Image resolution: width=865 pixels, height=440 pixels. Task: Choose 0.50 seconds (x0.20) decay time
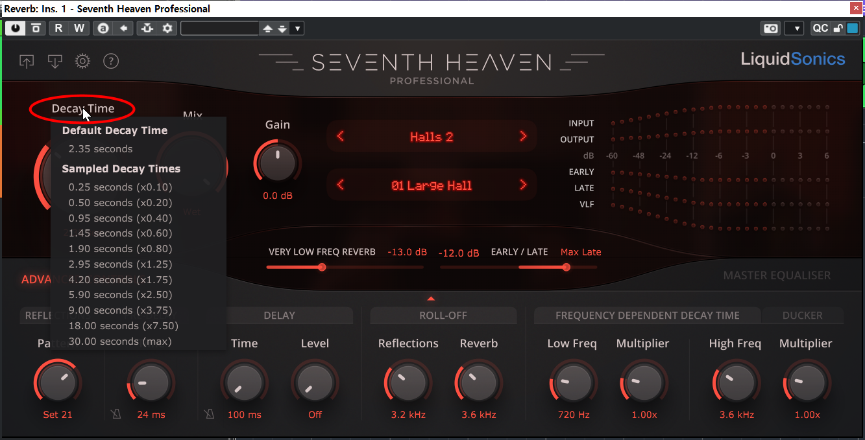click(x=121, y=203)
